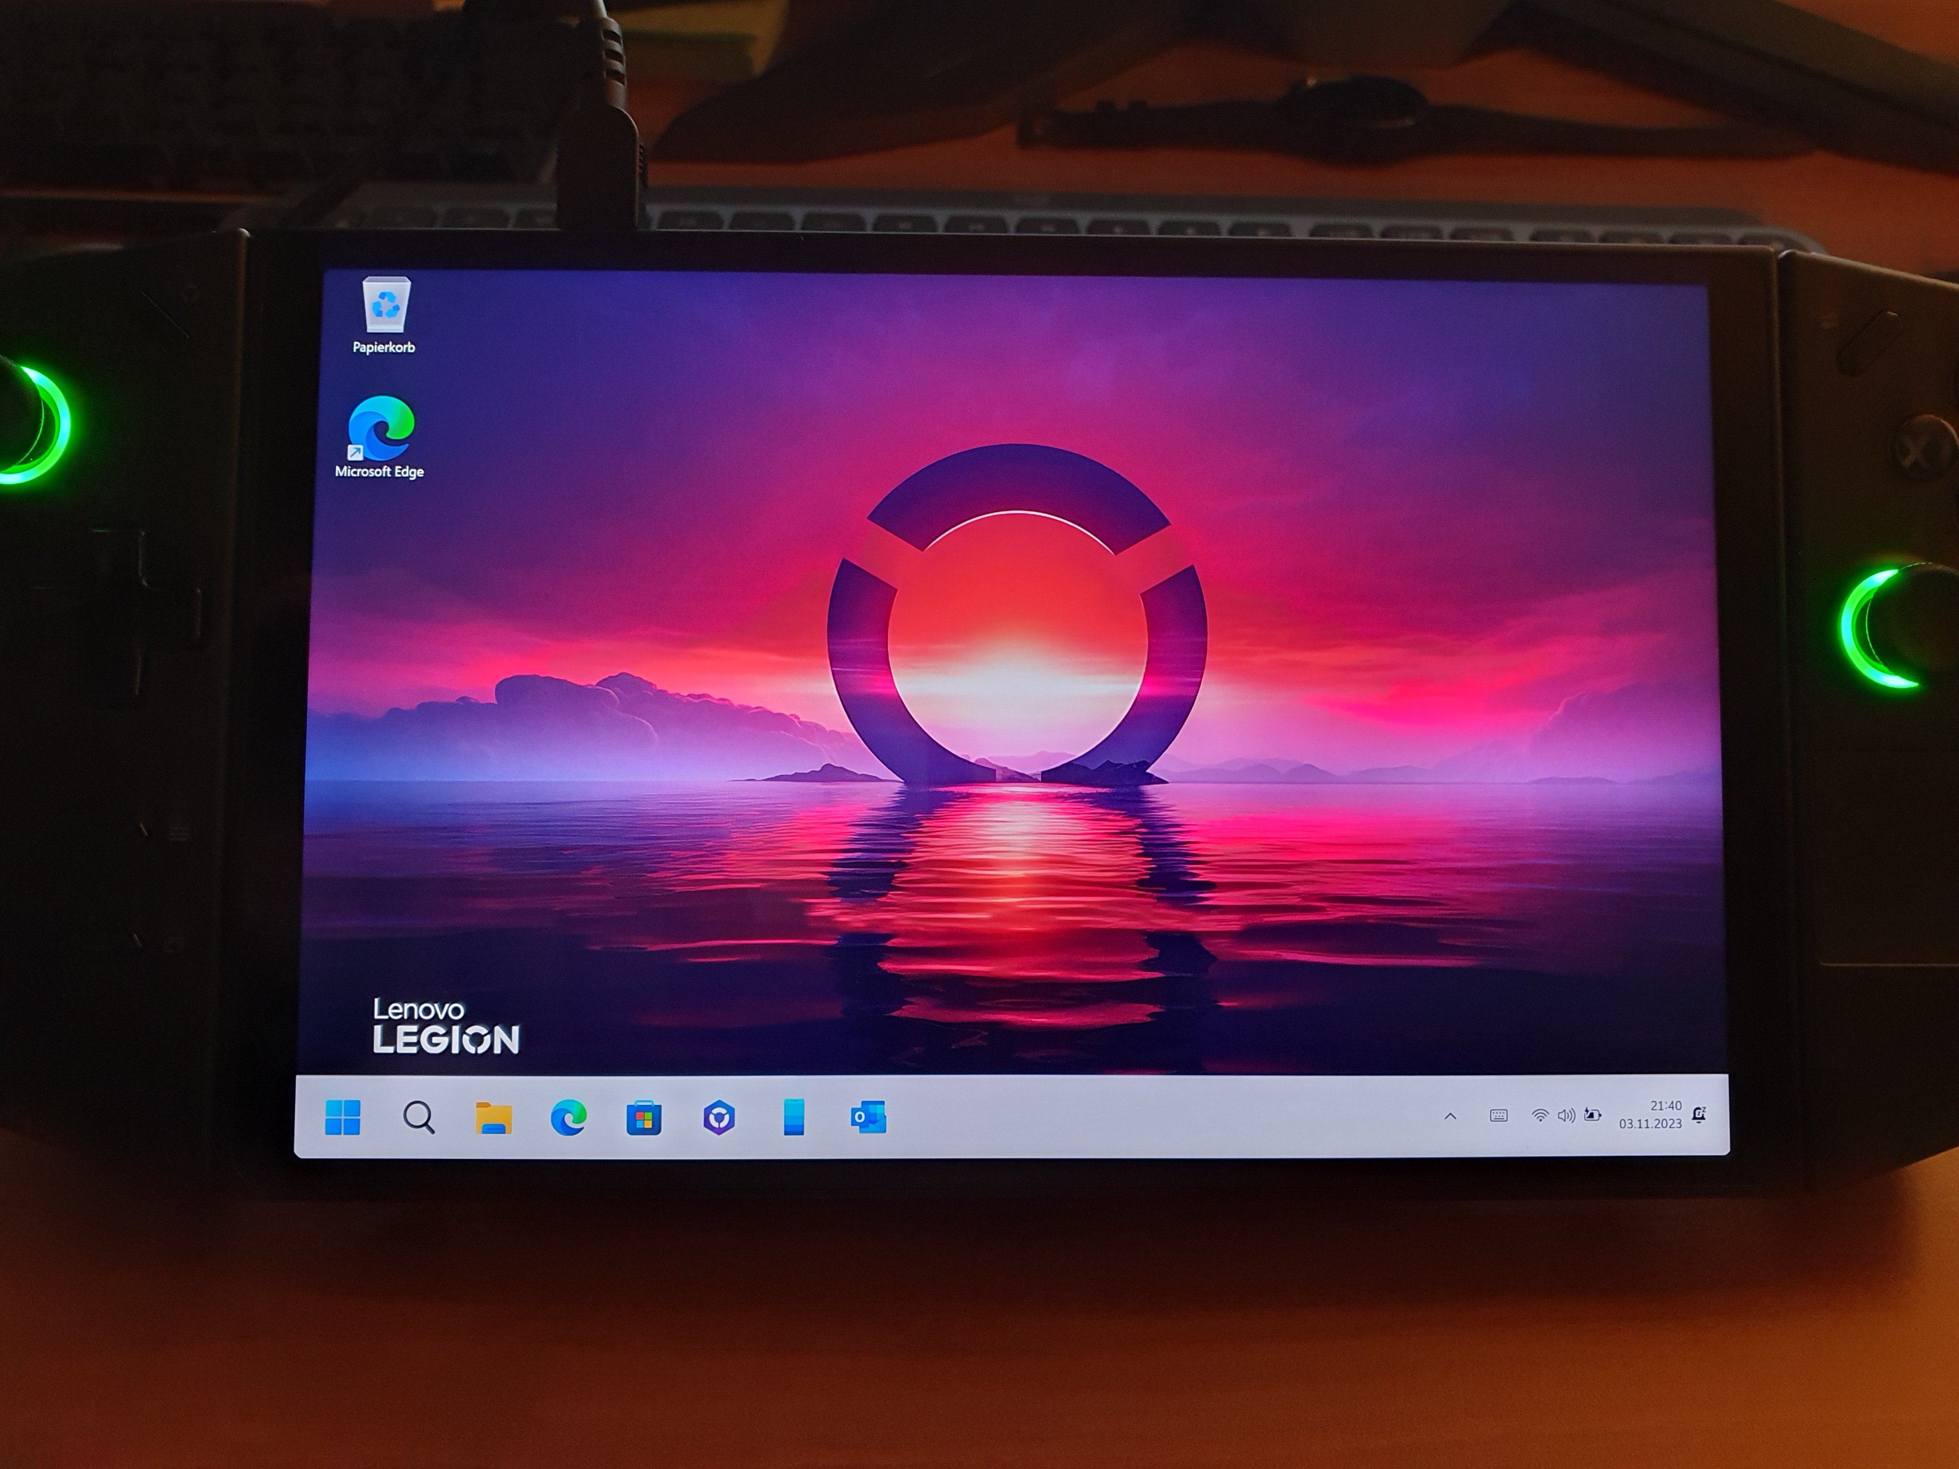Click the charging battery status icon
The image size is (1959, 1469).
pyautogui.click(x=1592, y=1115)
